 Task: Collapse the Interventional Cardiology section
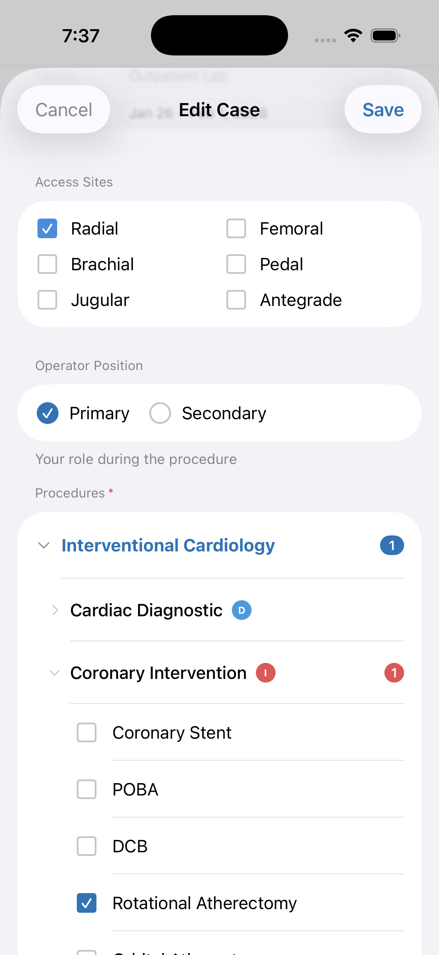coord(44,545)
